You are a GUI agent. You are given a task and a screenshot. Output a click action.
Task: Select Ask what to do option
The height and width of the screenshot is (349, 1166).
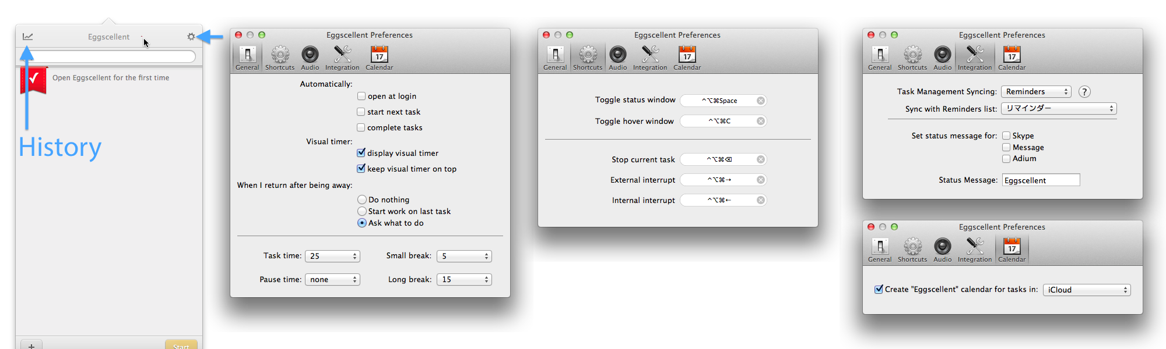pos(362,223)
